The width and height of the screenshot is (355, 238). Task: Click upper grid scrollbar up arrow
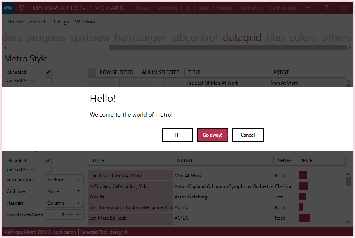pos(348,81)
